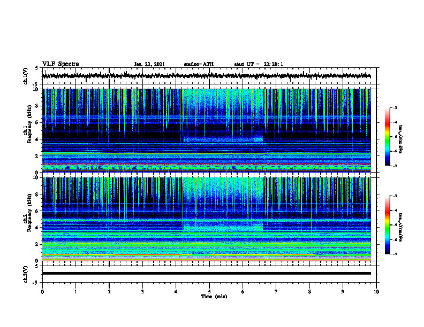
Task: Click the "ch.3(V)" bottom panel axis label
Action: (x=26, y=274)
